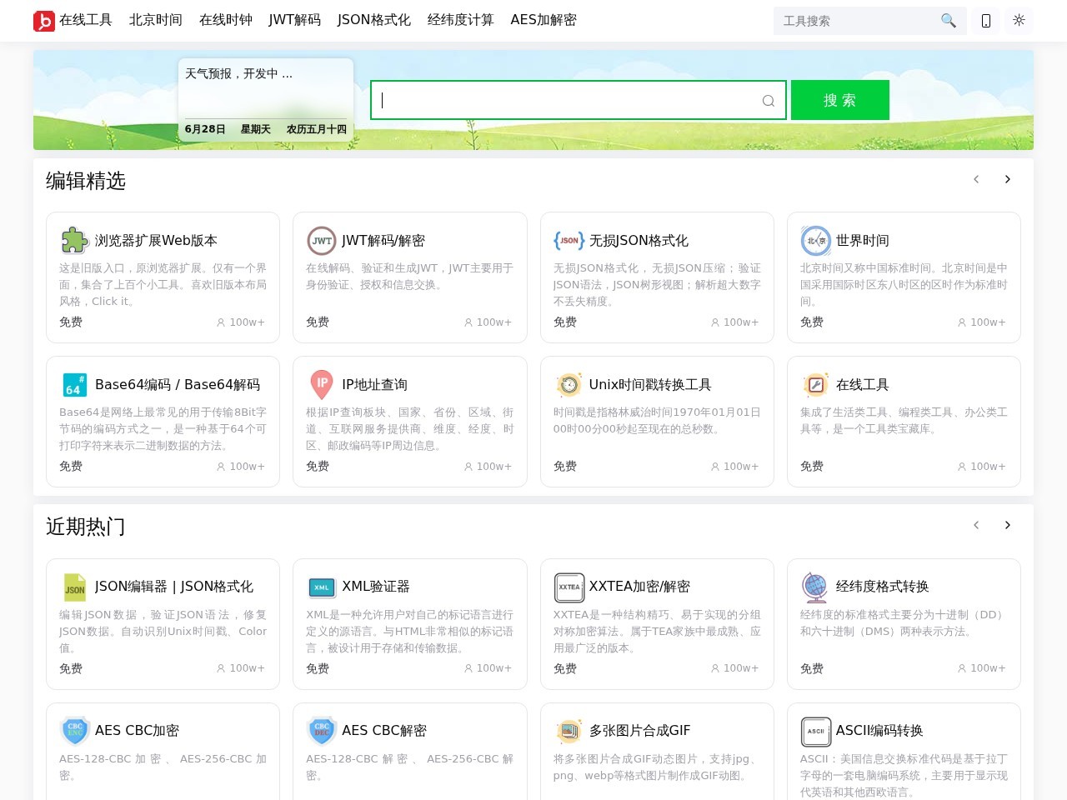Open the XML验证器 tool link

coord(376,587)
